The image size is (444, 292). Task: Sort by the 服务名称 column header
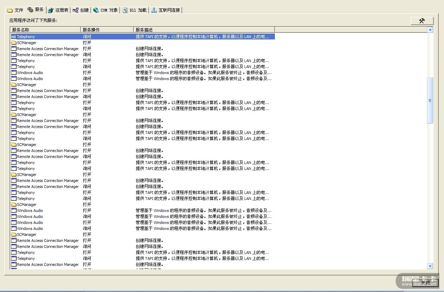pos(45,30)
